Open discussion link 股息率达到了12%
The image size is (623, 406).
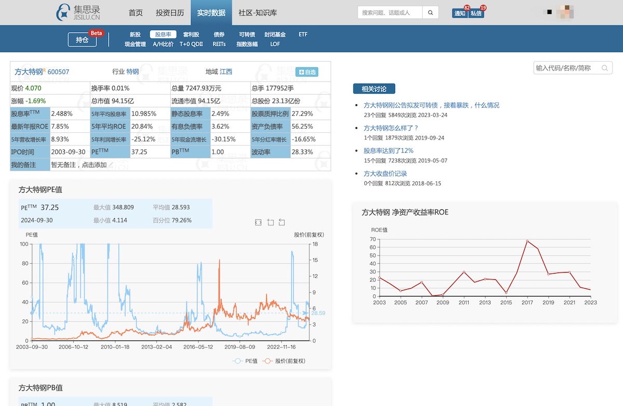[x=388, y=151]
